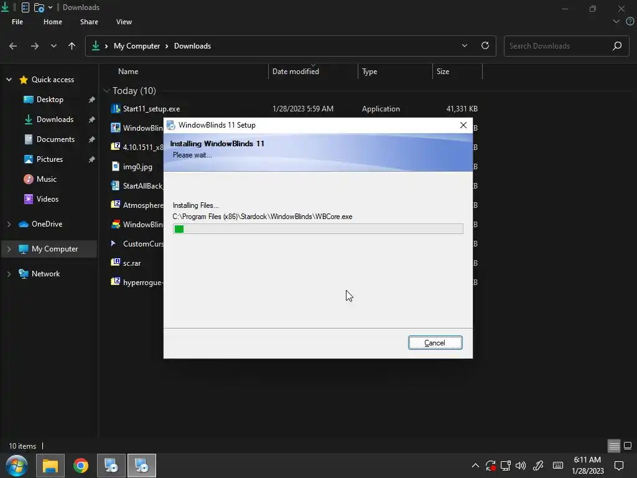Image resolution: width=637 pixels, height=478 pixels.
Task: Go up one folder level
Action: 72,46
